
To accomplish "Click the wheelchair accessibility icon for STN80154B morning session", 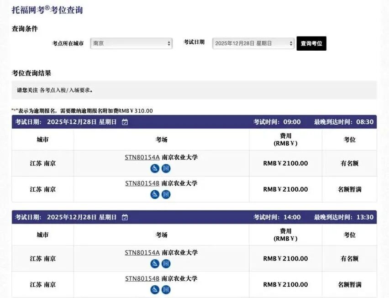I will click(155, 194).
